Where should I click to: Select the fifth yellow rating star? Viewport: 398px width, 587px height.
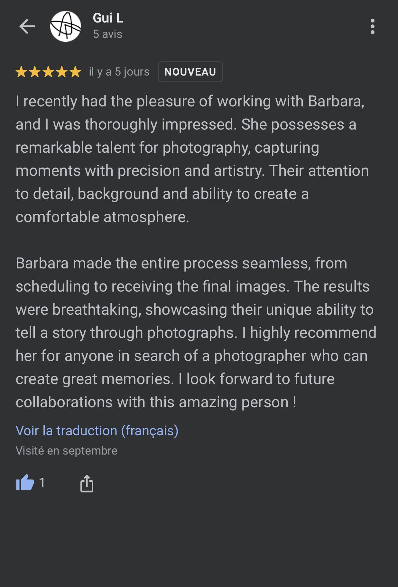point(75,72)
